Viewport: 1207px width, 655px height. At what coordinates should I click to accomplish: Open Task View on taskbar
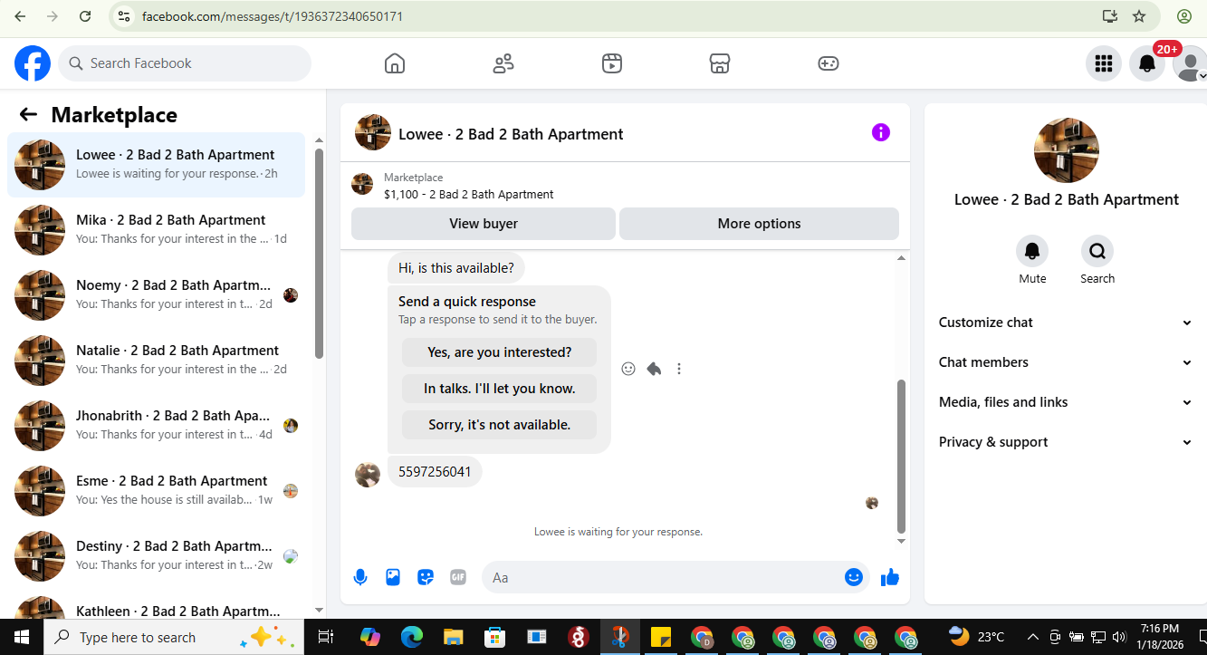327,637
